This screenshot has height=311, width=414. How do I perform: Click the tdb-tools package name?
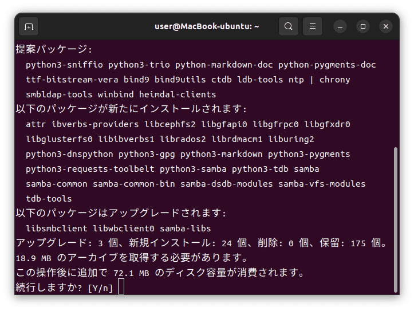(49, 199)
